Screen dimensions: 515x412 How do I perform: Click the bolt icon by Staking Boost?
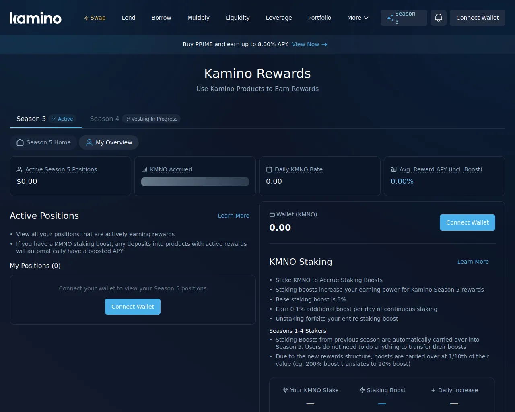(x=362, y=390)
